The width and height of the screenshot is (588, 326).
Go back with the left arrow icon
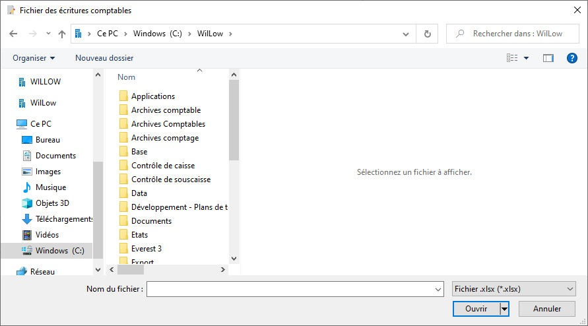[x=13, y=34]
